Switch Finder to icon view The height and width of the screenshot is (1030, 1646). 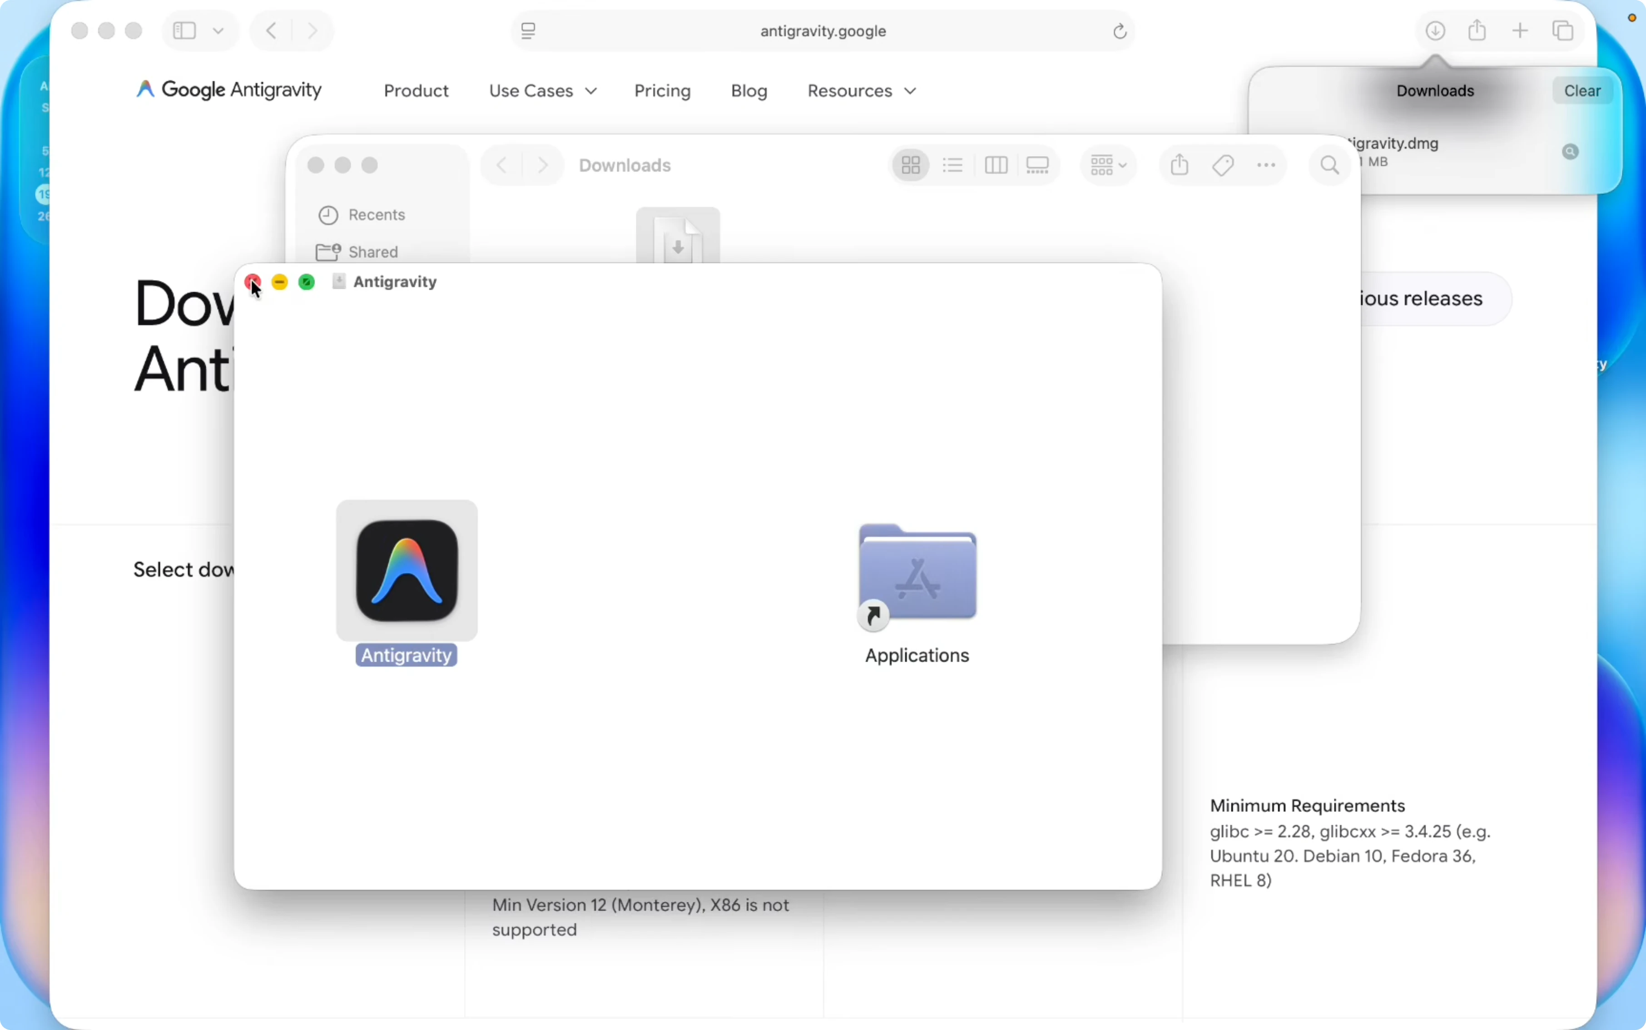pyautogui.click(x=911, y=165)
